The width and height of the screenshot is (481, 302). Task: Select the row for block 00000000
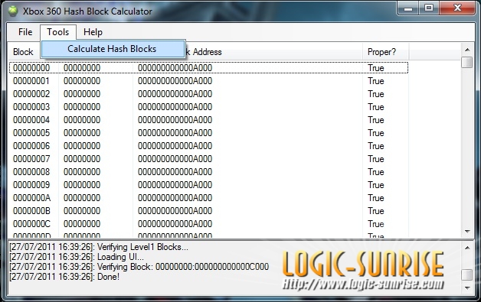click(208, 68)
